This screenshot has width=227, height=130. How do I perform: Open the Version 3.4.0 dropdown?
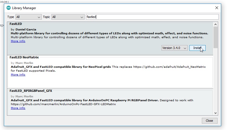[x=174, y=48]
